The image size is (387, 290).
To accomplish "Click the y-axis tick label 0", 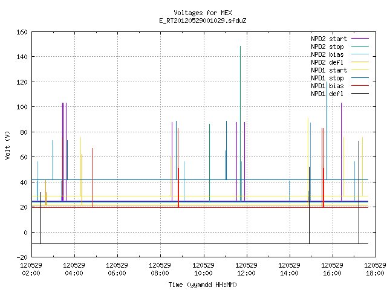I will pos(25,232).
